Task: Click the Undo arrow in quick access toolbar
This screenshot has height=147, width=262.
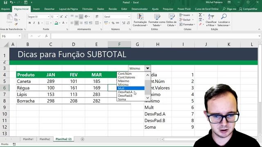Action: [11, 2]
